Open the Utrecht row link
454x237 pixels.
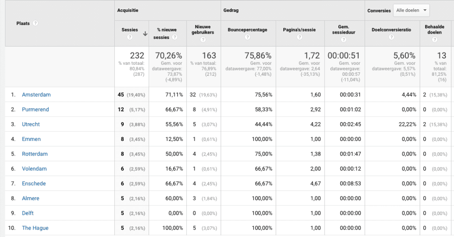pos(31,124)
